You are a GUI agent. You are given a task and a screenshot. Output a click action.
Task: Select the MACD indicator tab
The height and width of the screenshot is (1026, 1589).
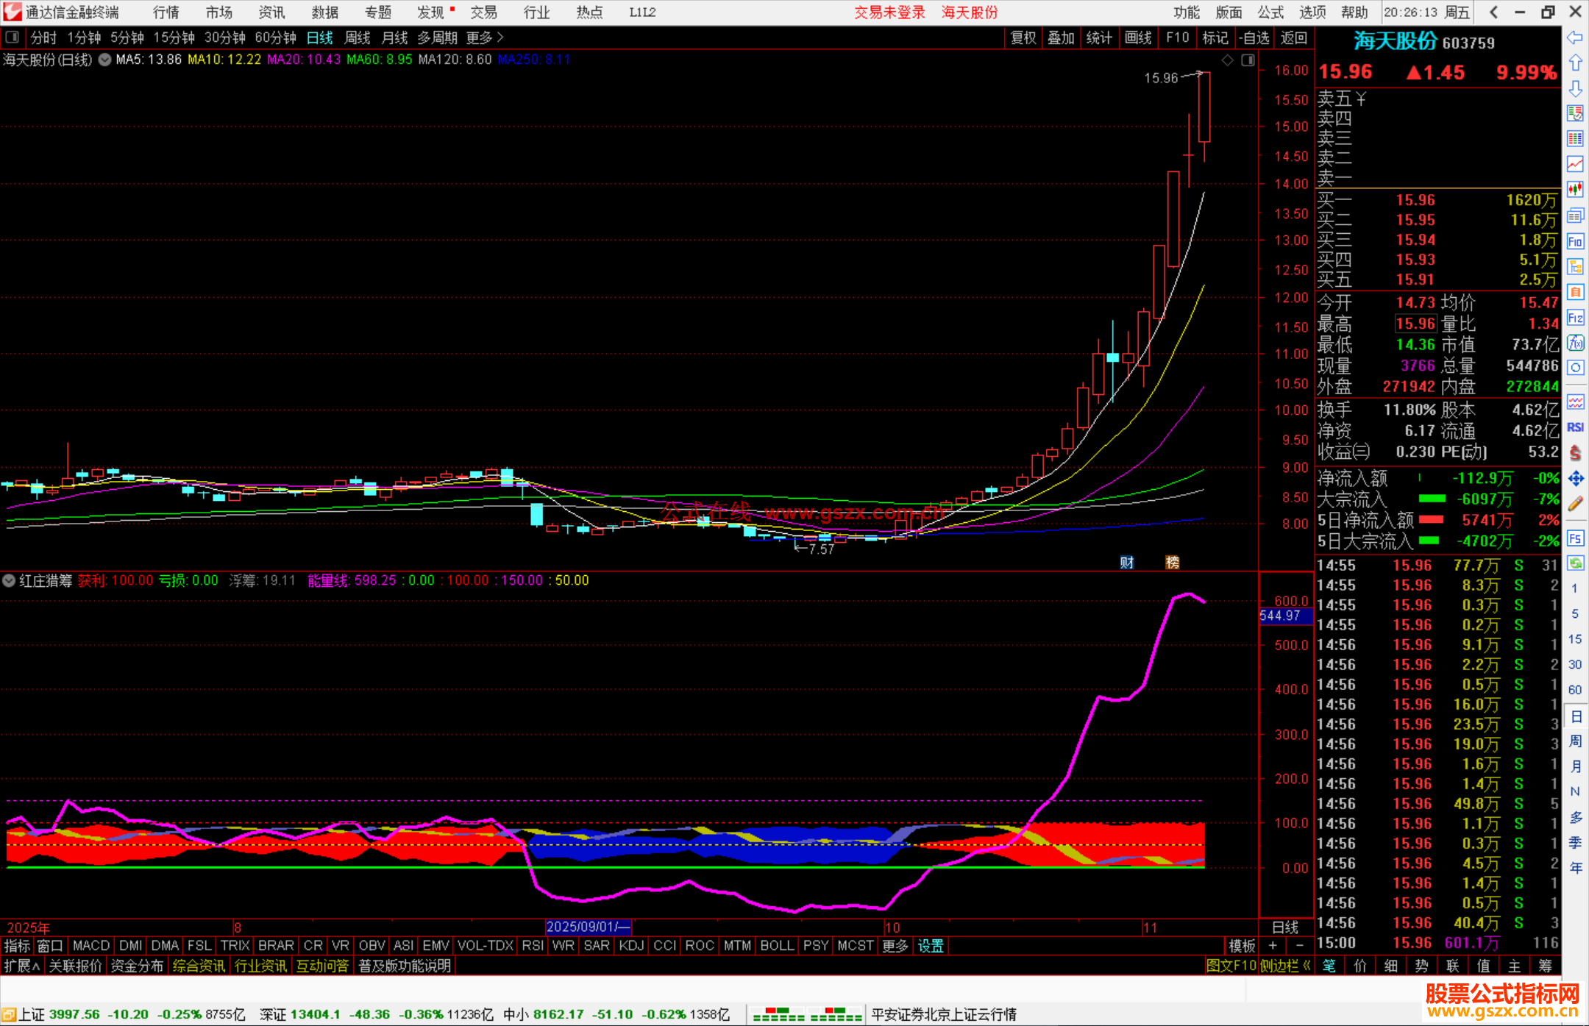tap(91, 946)
